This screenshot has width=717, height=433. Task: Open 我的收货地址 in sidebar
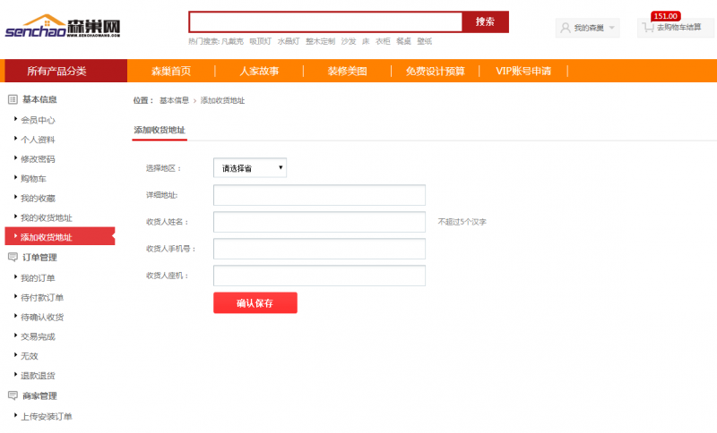(46, 217)
